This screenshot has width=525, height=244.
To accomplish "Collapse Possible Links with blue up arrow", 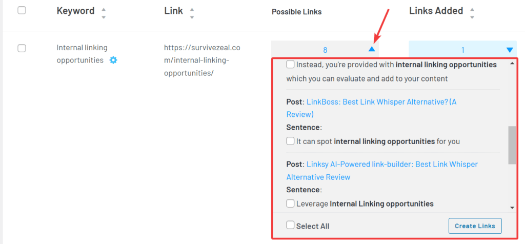I will coord(372,50).
